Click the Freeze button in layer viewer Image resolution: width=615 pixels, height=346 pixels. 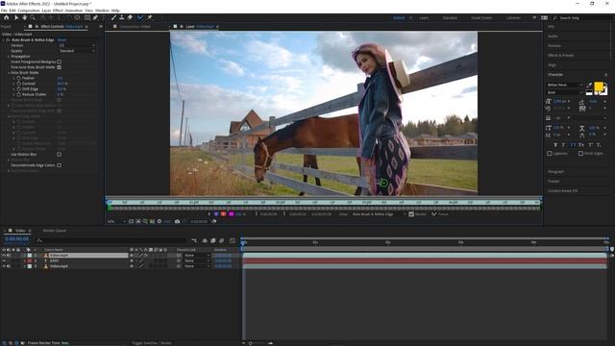click(440, 214)
